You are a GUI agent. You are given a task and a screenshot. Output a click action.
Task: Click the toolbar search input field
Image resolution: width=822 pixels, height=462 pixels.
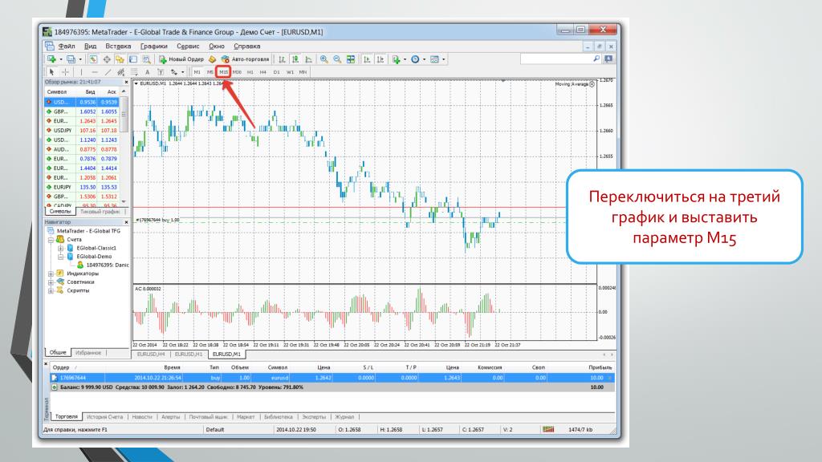556,59
